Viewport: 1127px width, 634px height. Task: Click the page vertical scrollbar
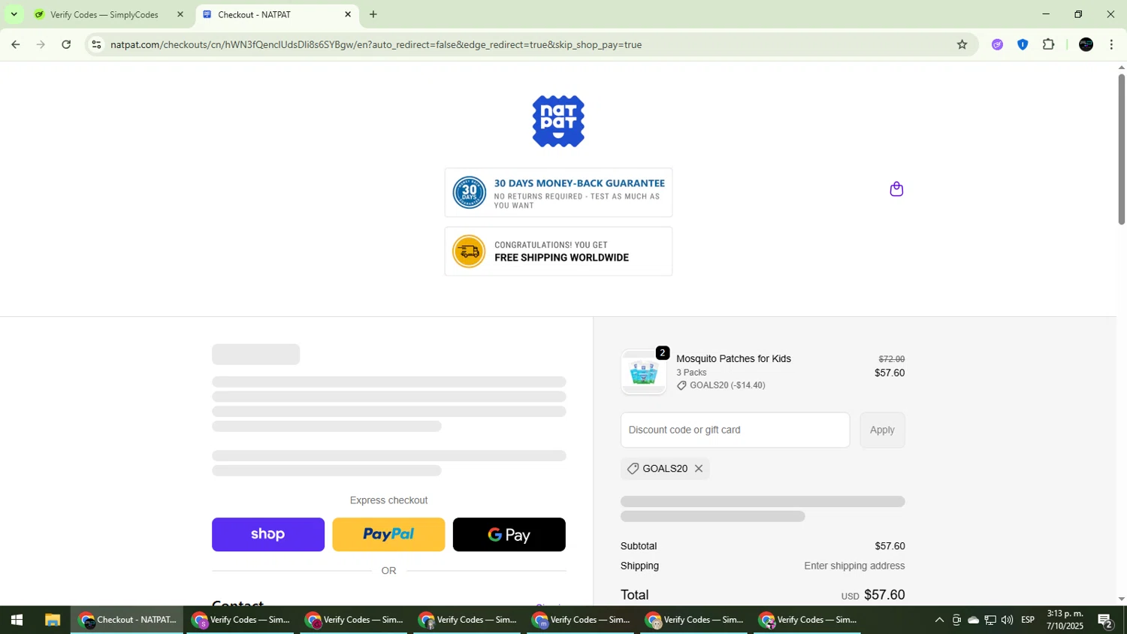[1122, 149]
